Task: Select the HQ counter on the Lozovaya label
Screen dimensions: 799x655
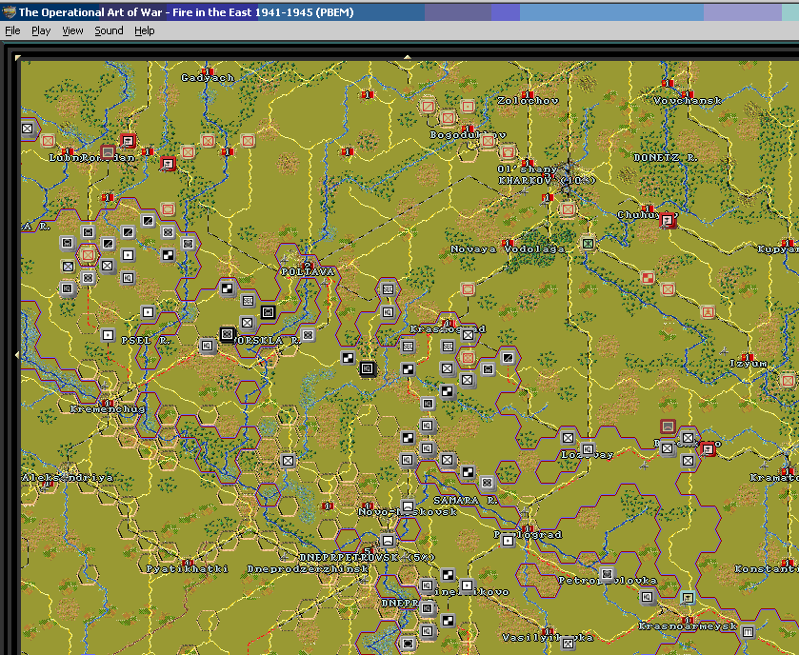Action: pyautogui.click(x=588, y=449)
